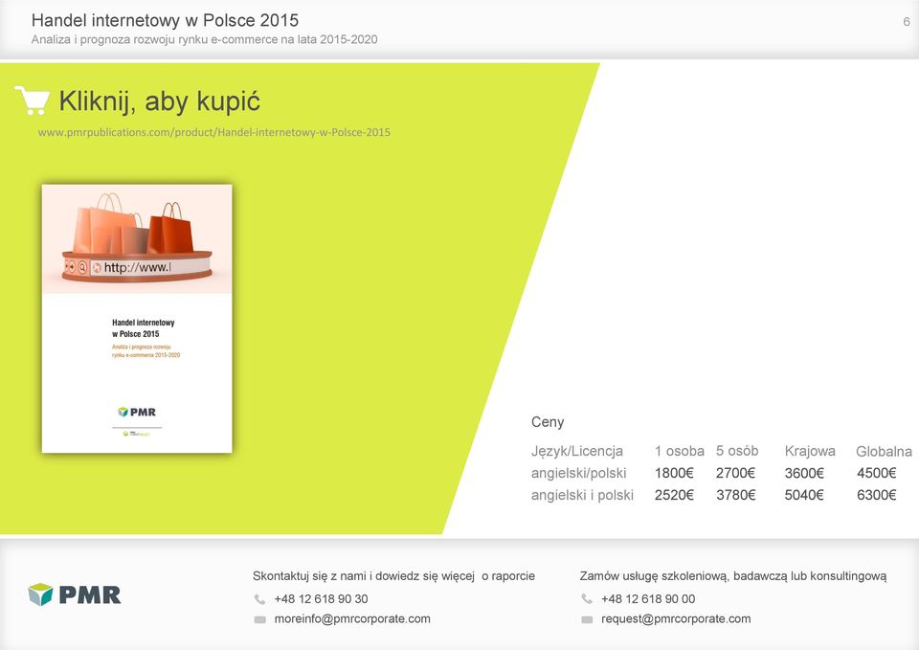The height and width of the screenshot is (650, 919).
Task: Select the 3600€ price
Action: [x=804, y=473]
